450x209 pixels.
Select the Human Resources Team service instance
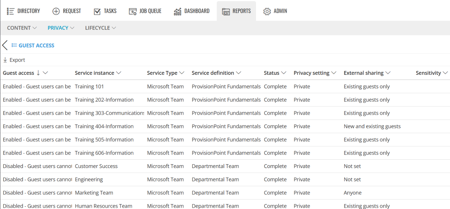click(x=103, y=206)
